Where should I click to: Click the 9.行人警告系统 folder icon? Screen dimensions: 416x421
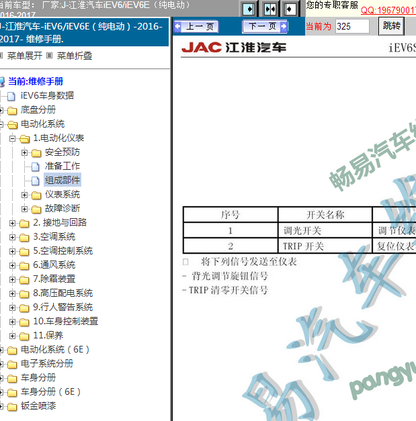click(x=24, y=308)
